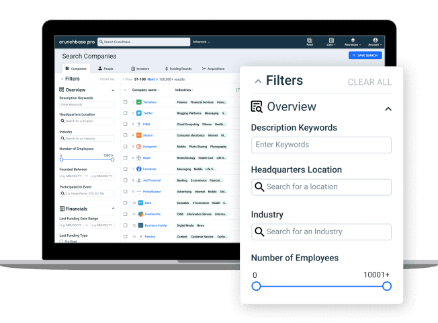Viewport: 438px width, 323px height.
Task: Tick the checkbox for Business Insider row
Action: coord(126,225)
